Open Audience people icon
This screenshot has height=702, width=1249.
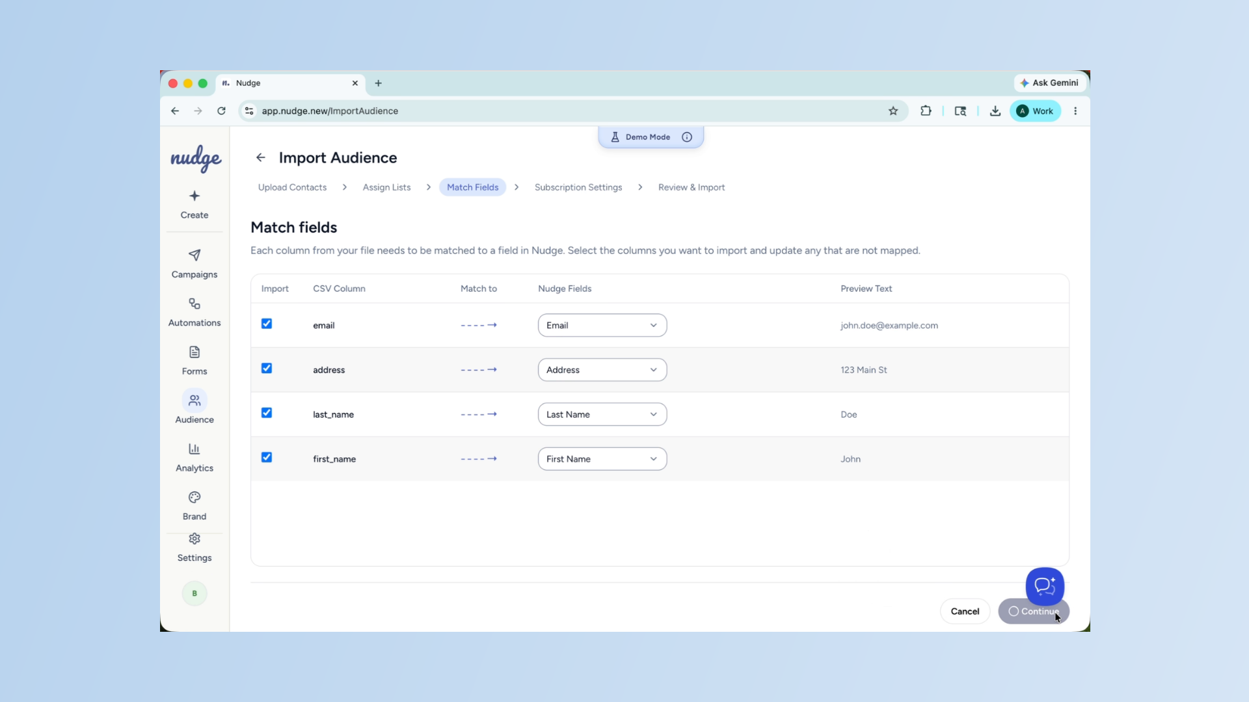[x=195, y=400]
